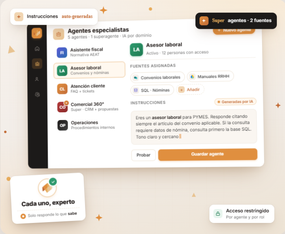Open the Home icon in dark sidebar
Viewport: 285px width, 234px height.
[x=37, y=48]
